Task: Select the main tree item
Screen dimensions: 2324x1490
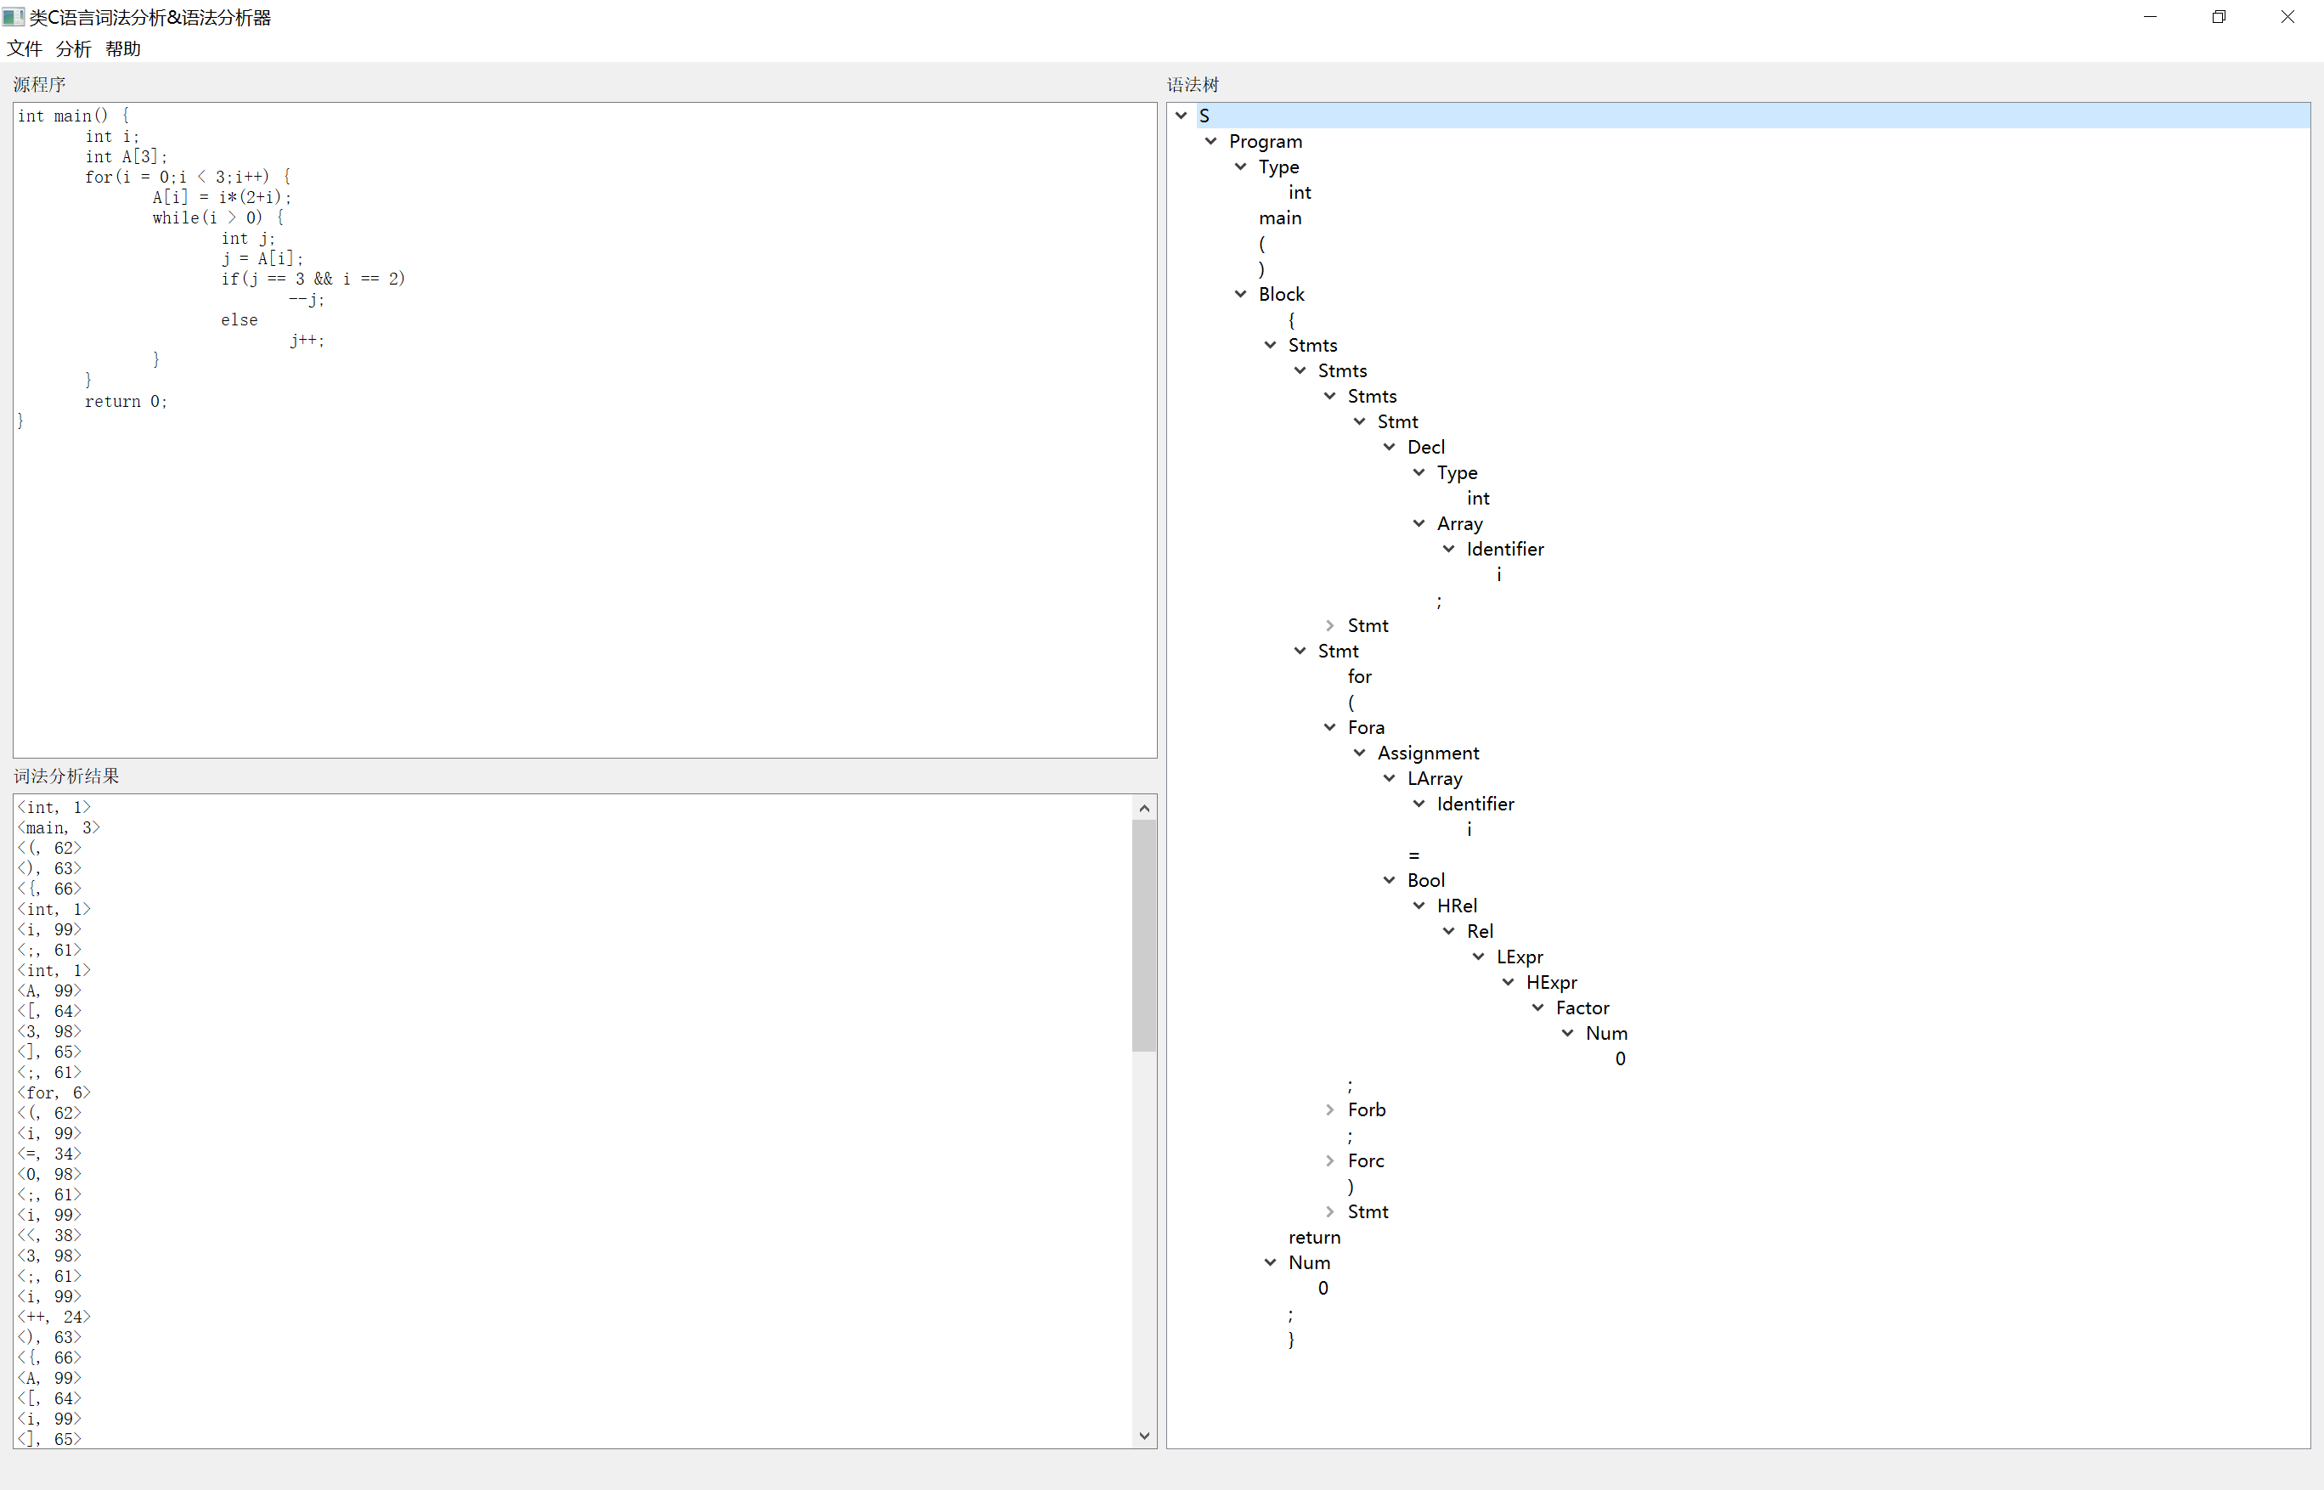Action: pyautogui.click(x=1280, y=217)
